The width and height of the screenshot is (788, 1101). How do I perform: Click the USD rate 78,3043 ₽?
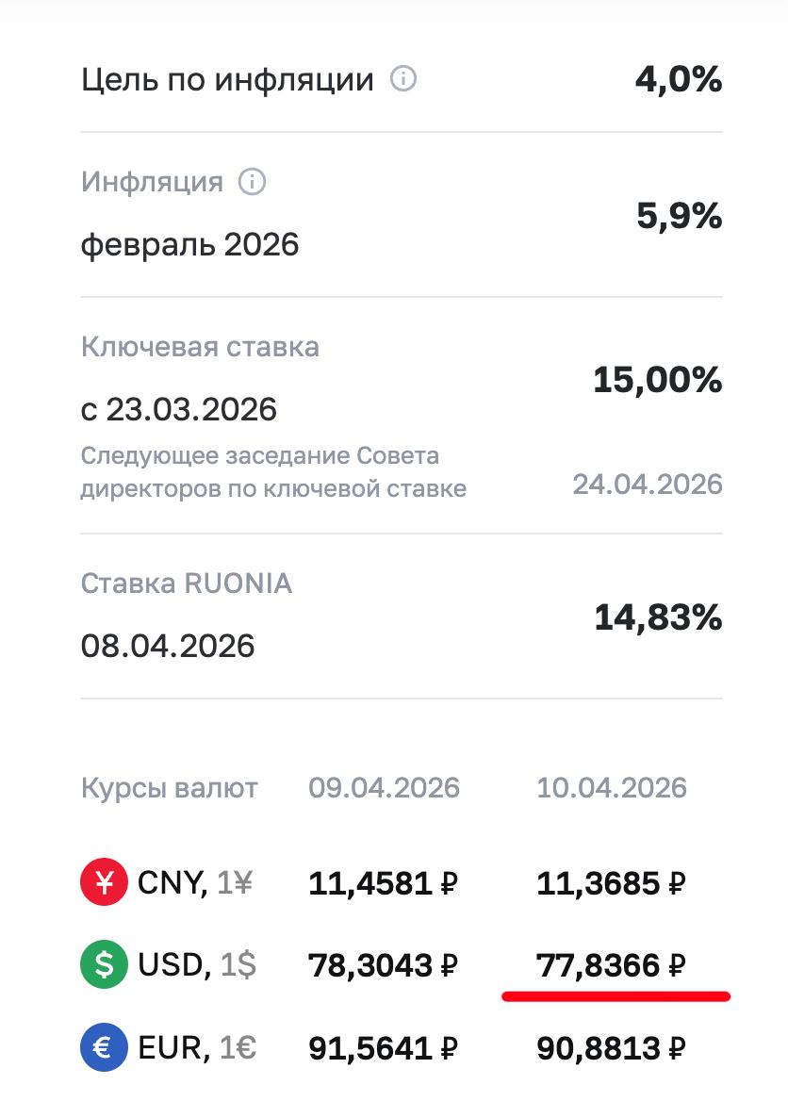pyautogui.click(x=383, y=965)
